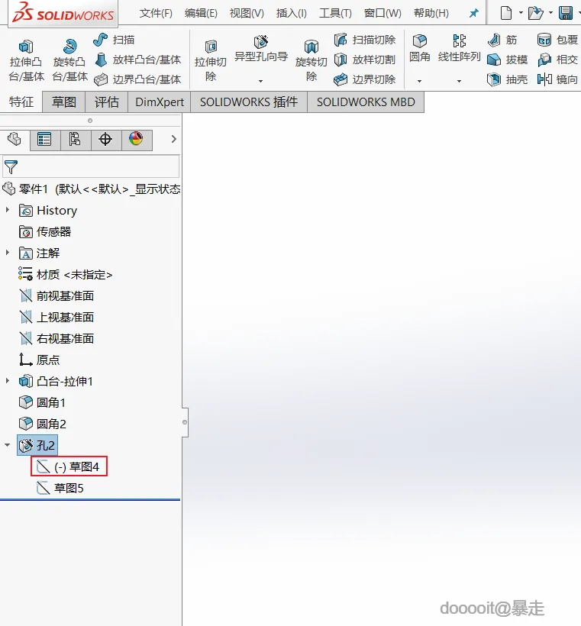This screenshot has width=581, height=626.
Task: Open the 插入(I) menu
Action: [x=292, y=14]
